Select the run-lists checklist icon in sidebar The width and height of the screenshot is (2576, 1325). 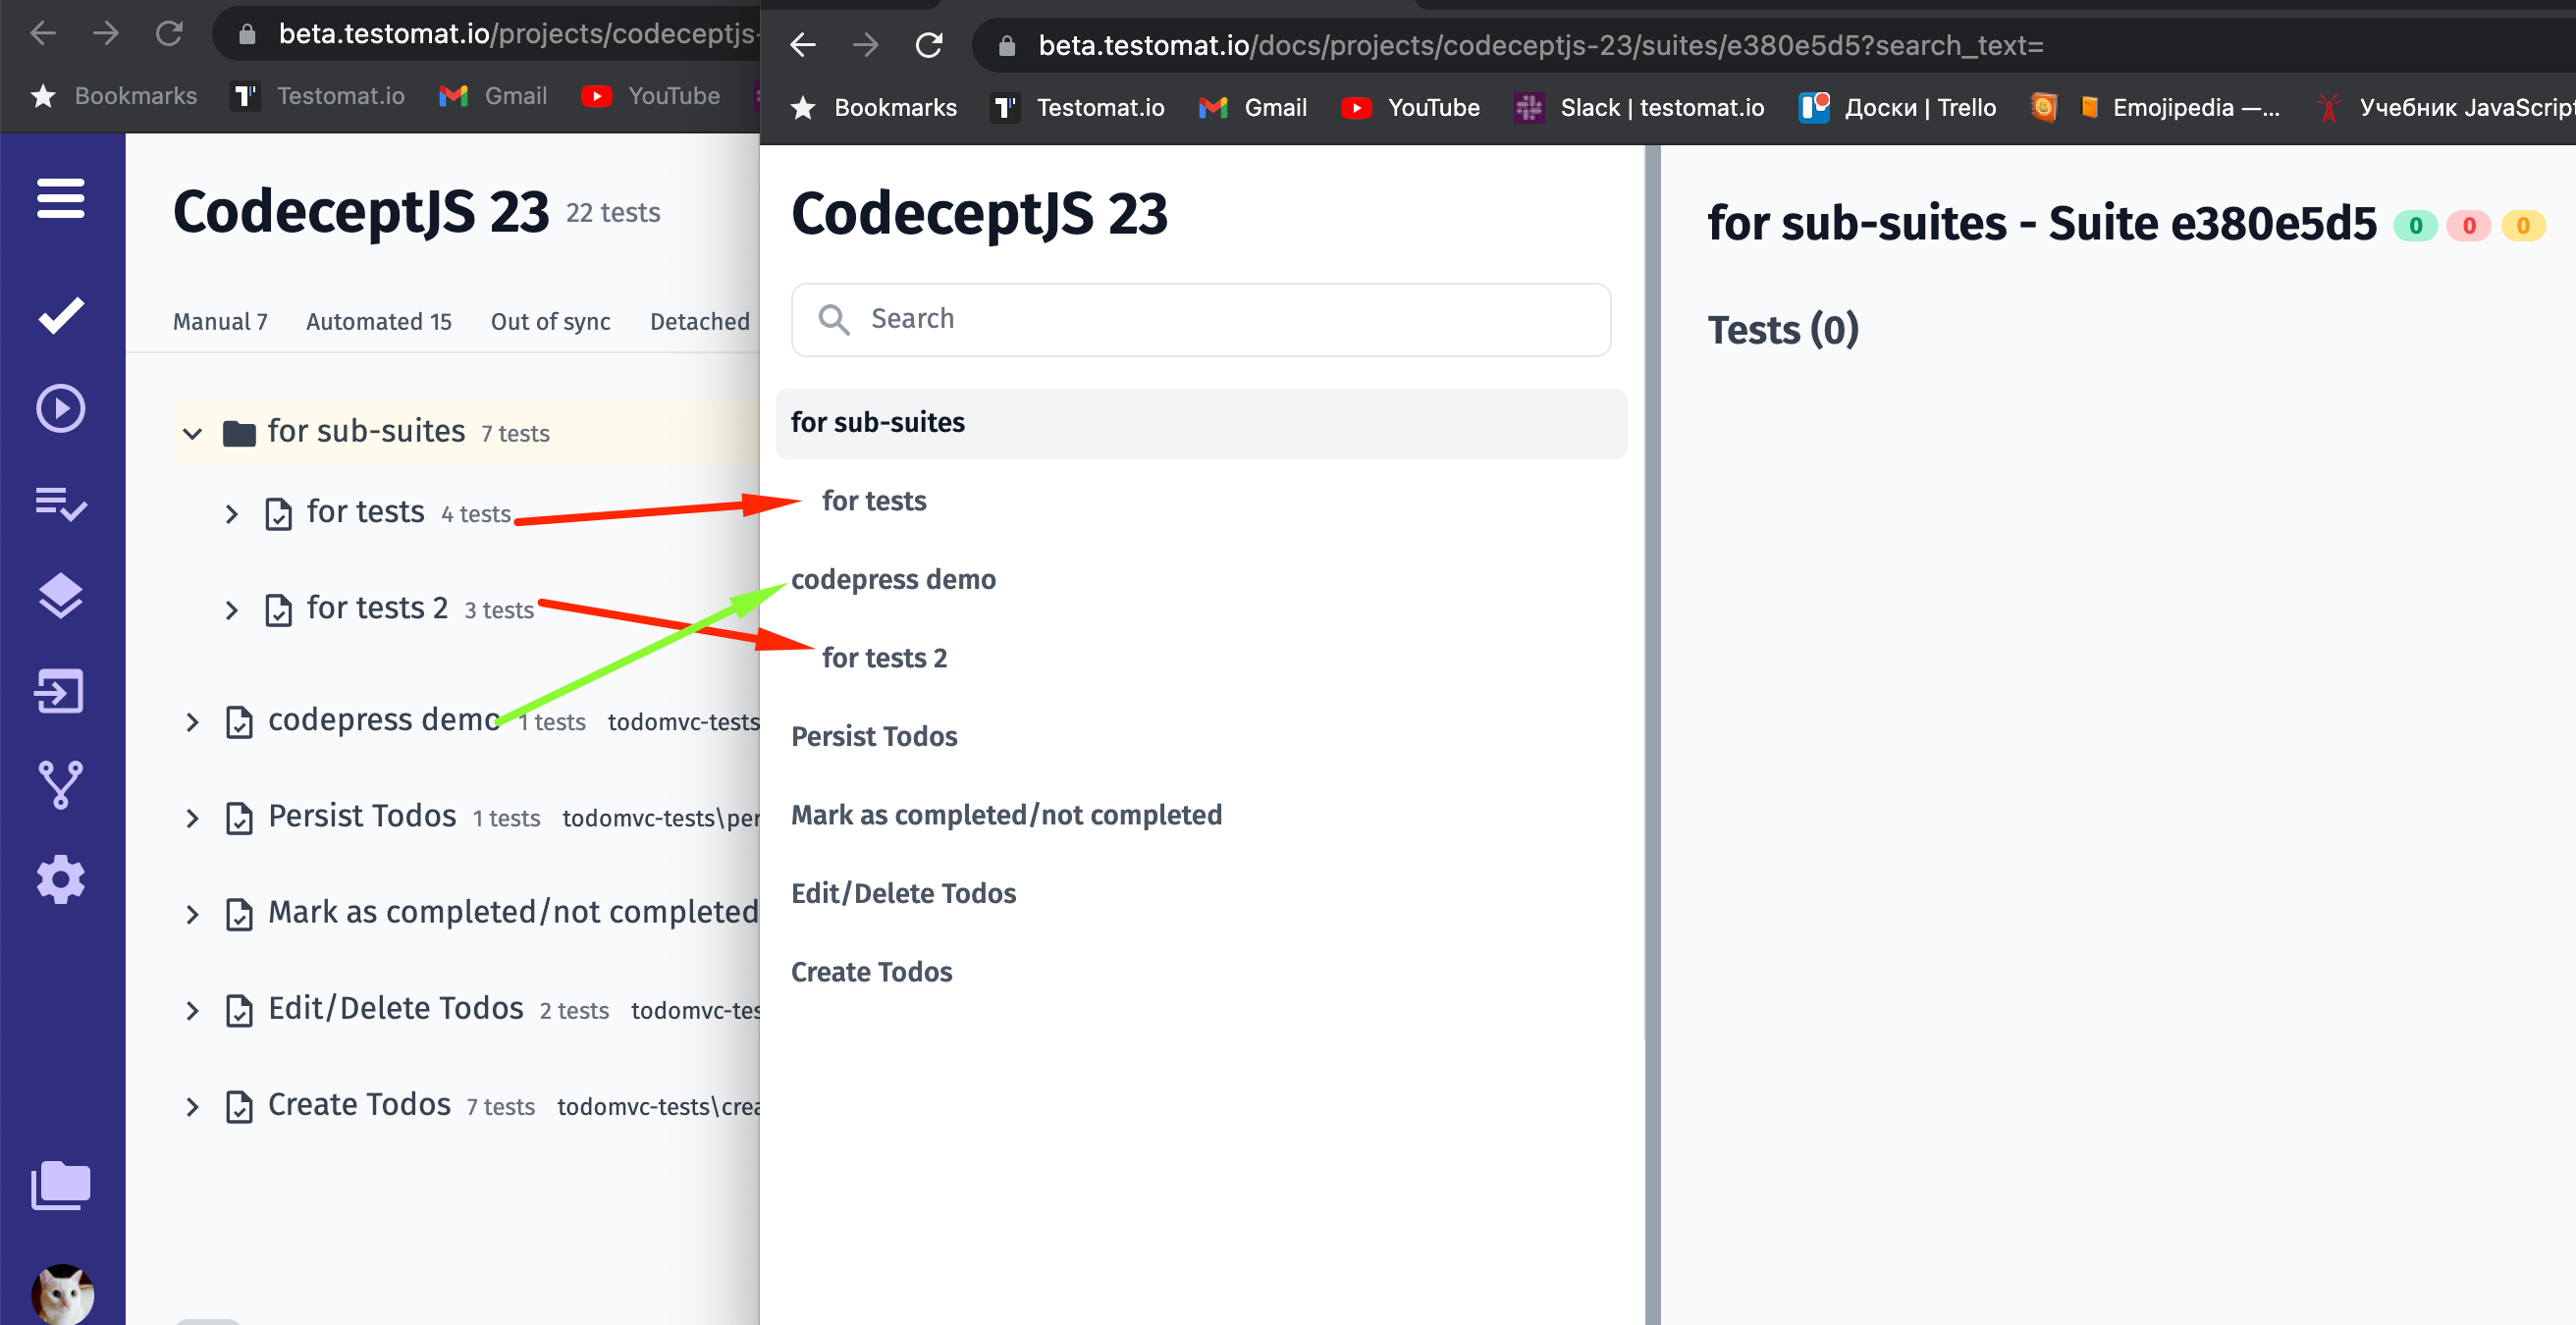tap(61, 506)
